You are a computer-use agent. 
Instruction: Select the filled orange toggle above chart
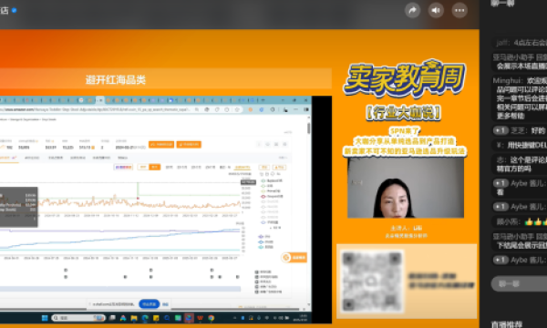(154, 168)
